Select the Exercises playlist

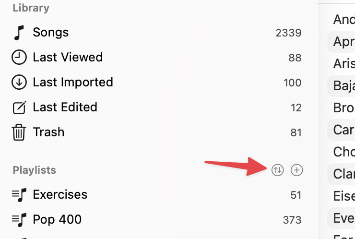pos(60,195)
